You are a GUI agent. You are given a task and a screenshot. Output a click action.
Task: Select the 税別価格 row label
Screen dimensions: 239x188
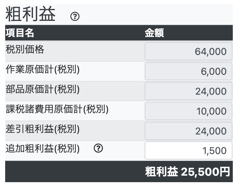[x=25, y=49]
